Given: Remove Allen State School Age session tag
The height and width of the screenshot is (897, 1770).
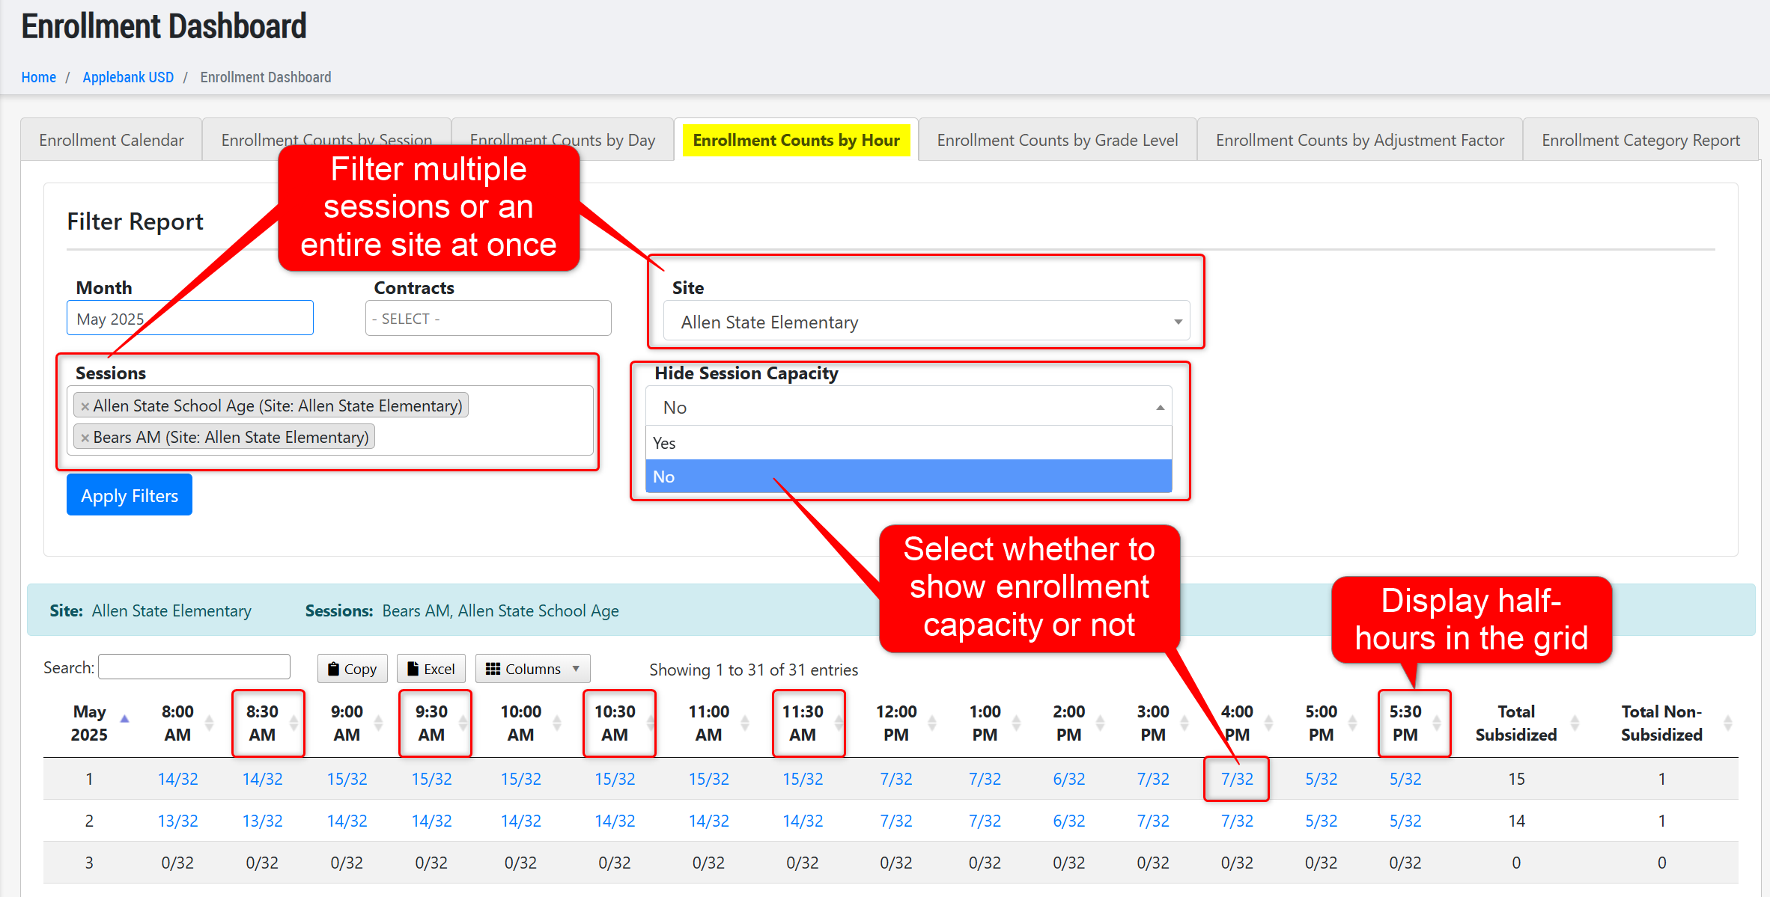Looking at the screenshot, I should coord(85,406).
